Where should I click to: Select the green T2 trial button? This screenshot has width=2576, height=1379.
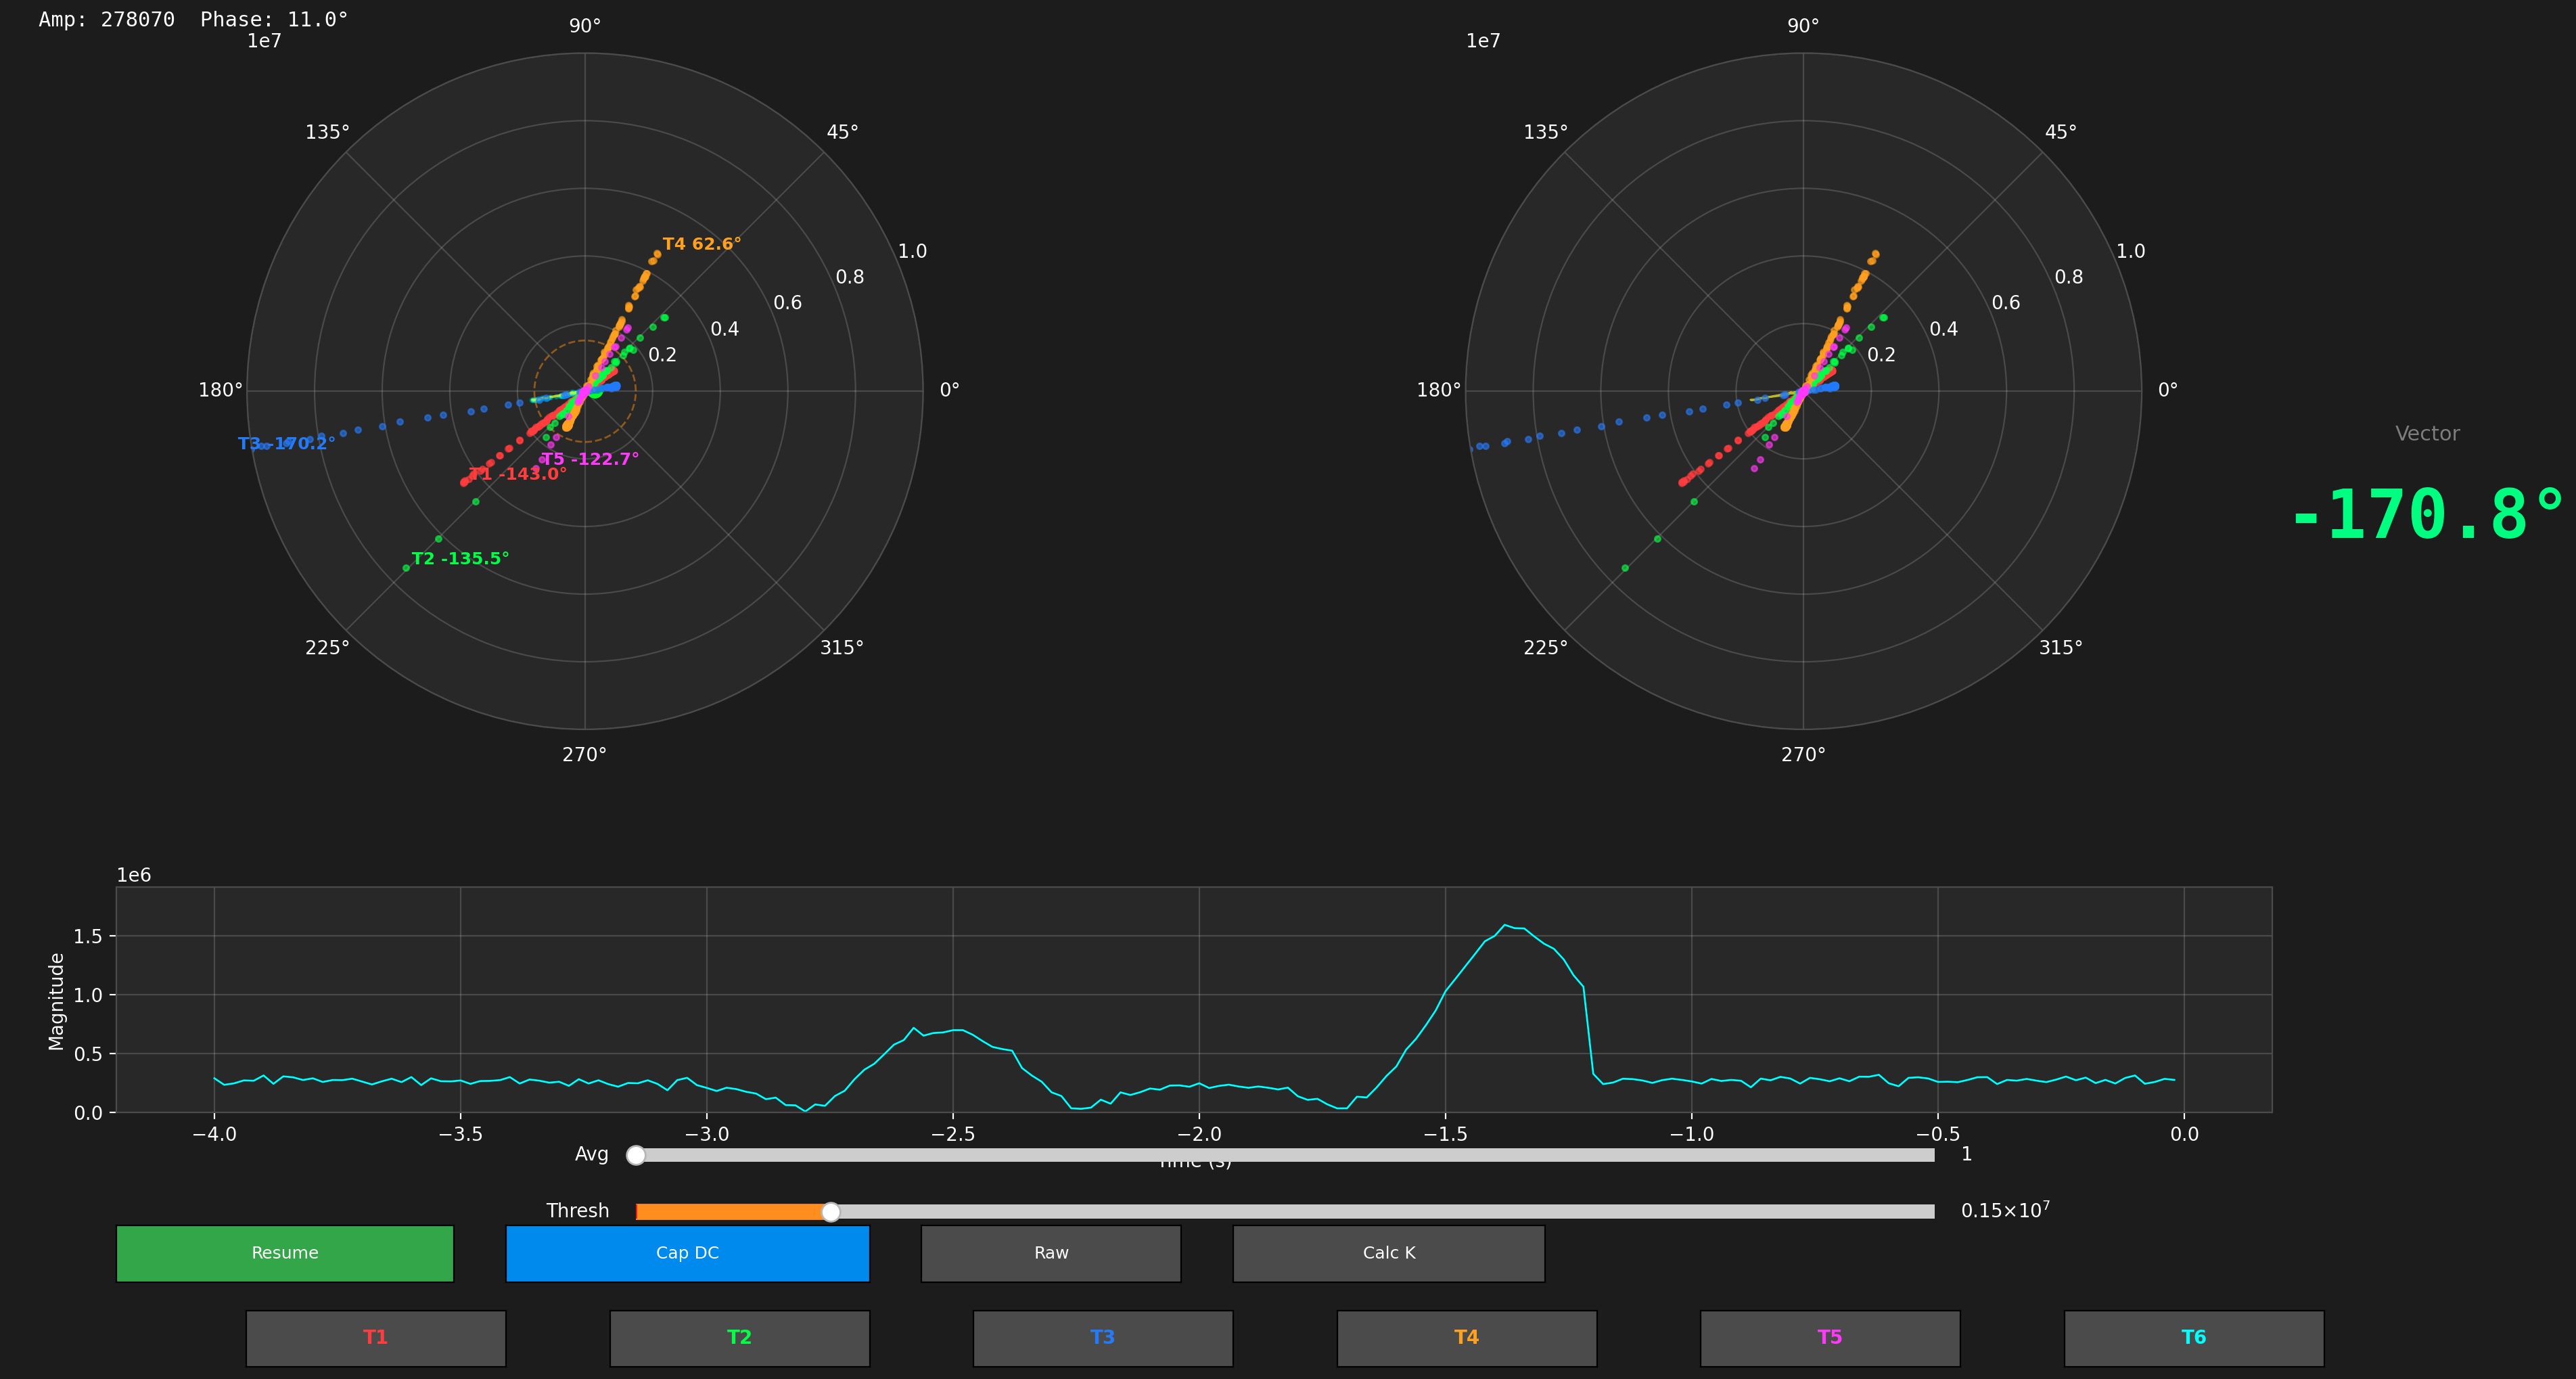click(739, 1338)
